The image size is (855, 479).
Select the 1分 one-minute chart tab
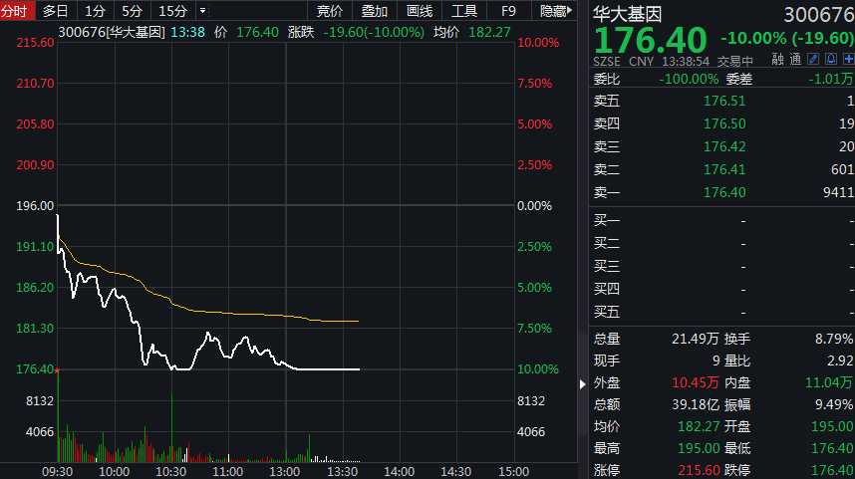[95, 11]
